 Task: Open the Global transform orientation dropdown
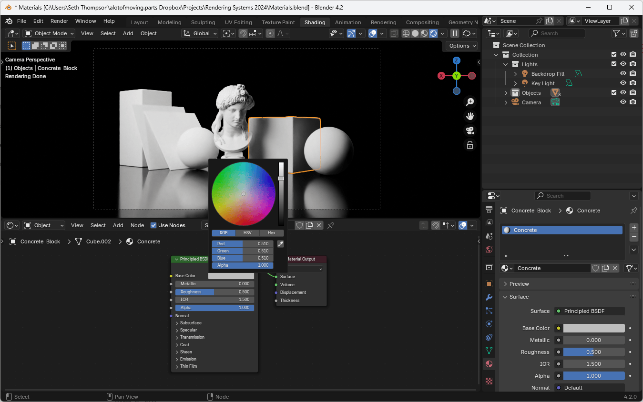click(x=200, y=33)
